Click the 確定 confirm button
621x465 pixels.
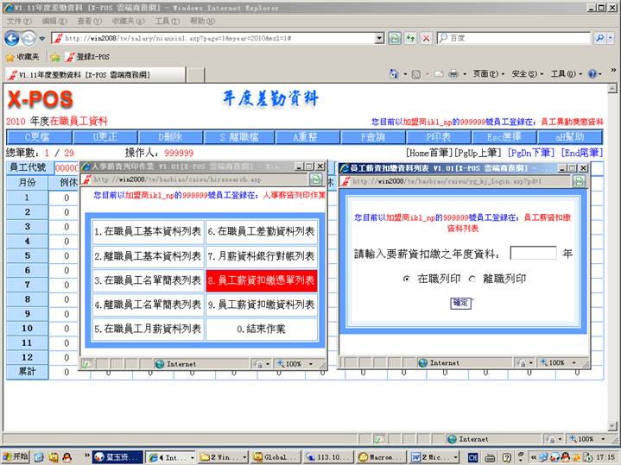(461, 303)
